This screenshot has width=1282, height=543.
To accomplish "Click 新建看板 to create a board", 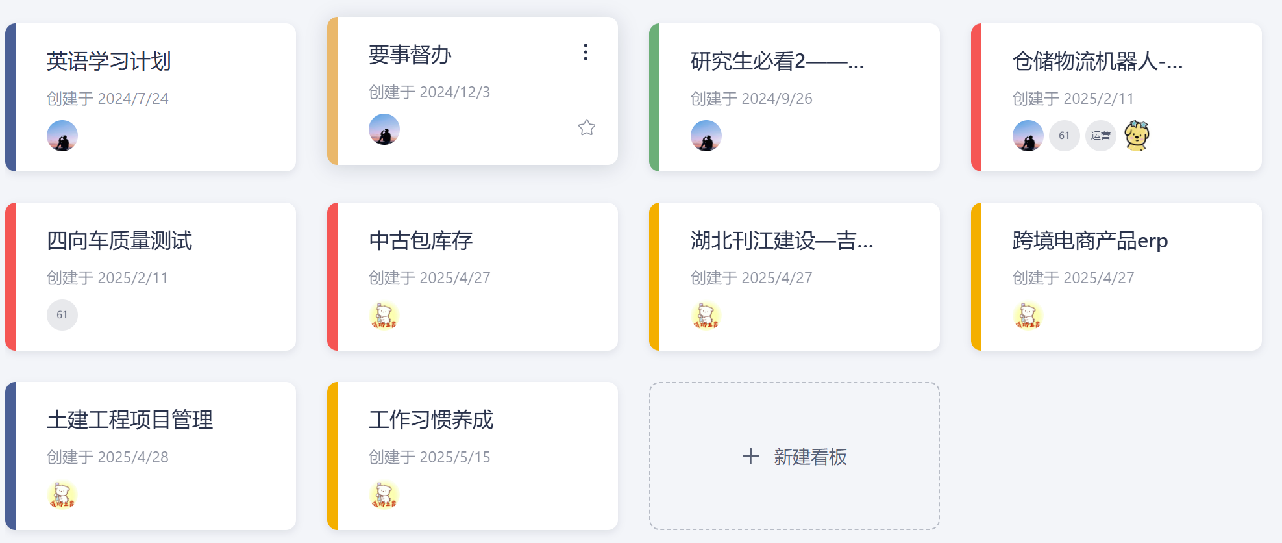I will pyautogui.click(x=795, y=456).
